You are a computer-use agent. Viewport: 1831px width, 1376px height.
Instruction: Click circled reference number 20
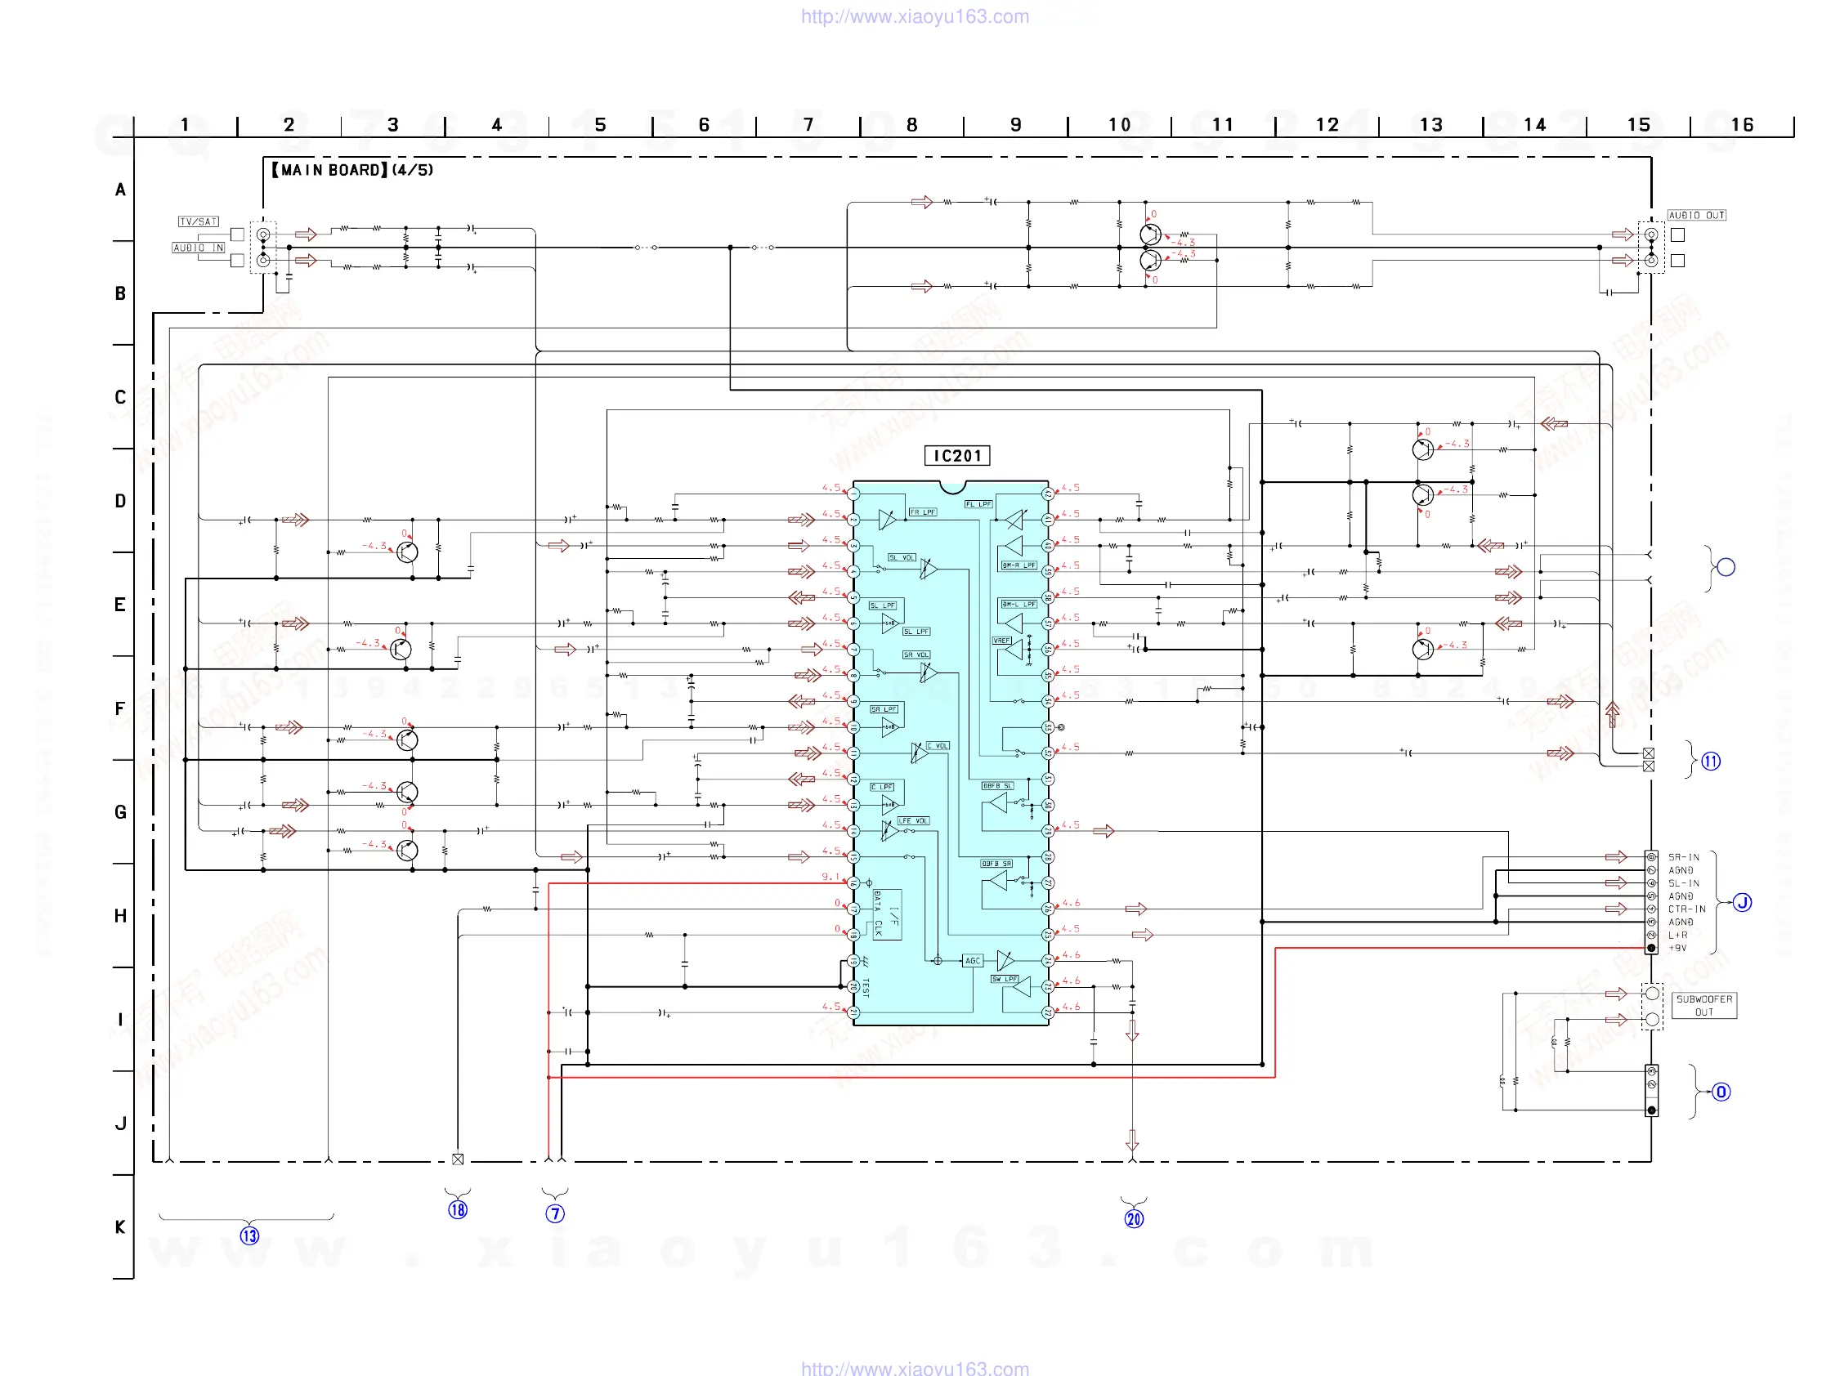(x=1133, y=1218)
